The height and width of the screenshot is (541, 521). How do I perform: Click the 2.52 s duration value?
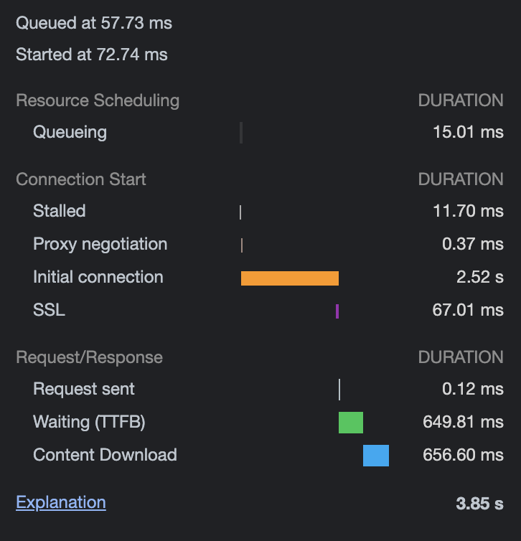[x=480, y=277]
